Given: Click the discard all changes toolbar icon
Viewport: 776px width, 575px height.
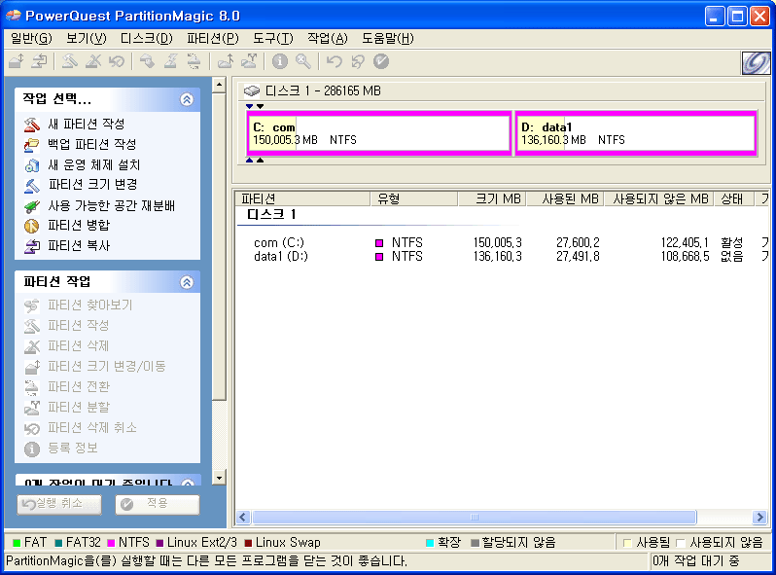Looking at the screenshot, I should (358, 61).
